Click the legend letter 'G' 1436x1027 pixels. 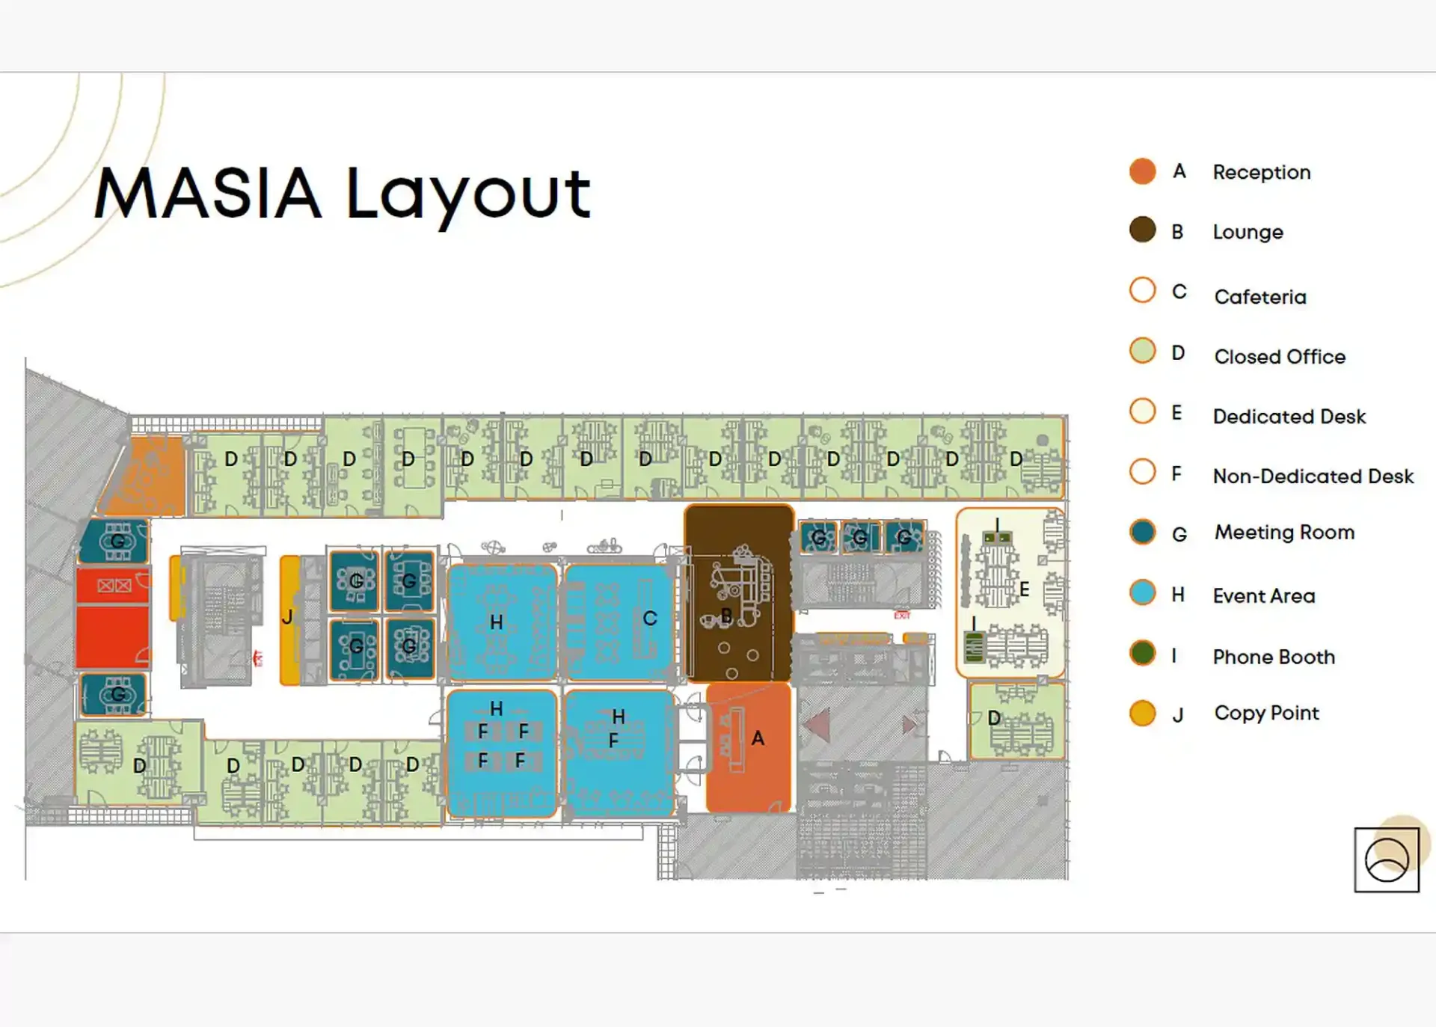click(1179, 534)
